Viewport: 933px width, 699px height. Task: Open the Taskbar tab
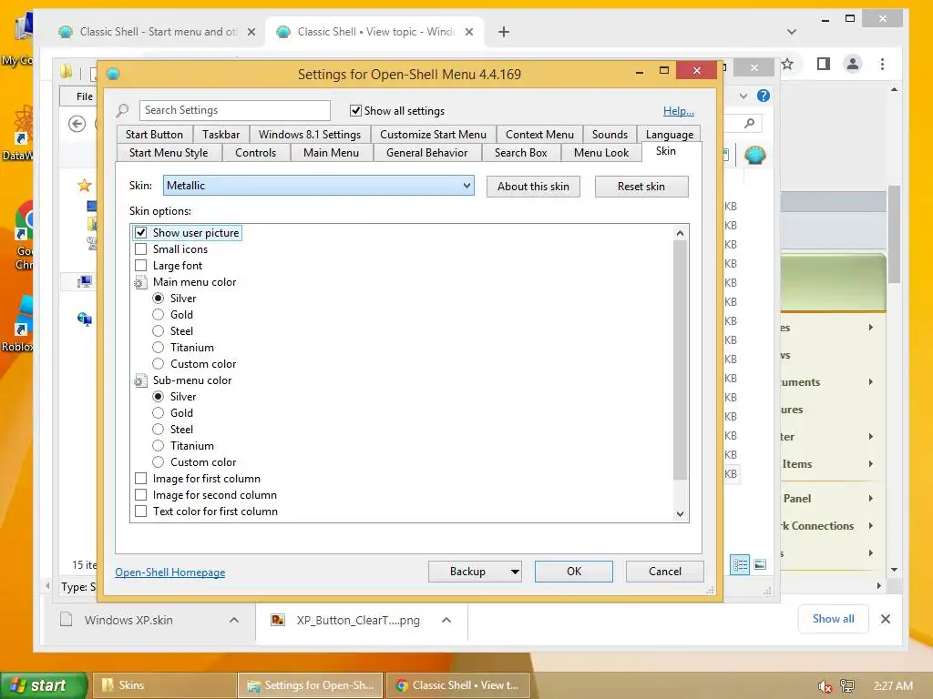coord(220,135)
